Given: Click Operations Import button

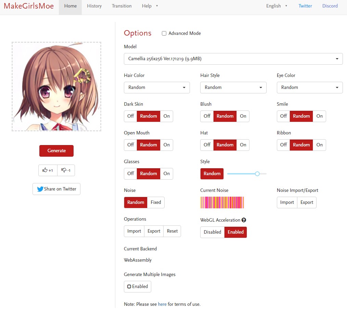Looking at the screenshot, I should (x=134, y=231).
